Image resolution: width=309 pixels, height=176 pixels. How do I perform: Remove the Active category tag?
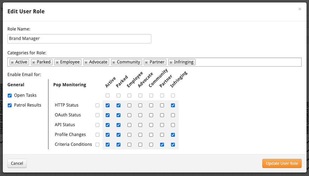pyautogui.click(x=12, y=62)
